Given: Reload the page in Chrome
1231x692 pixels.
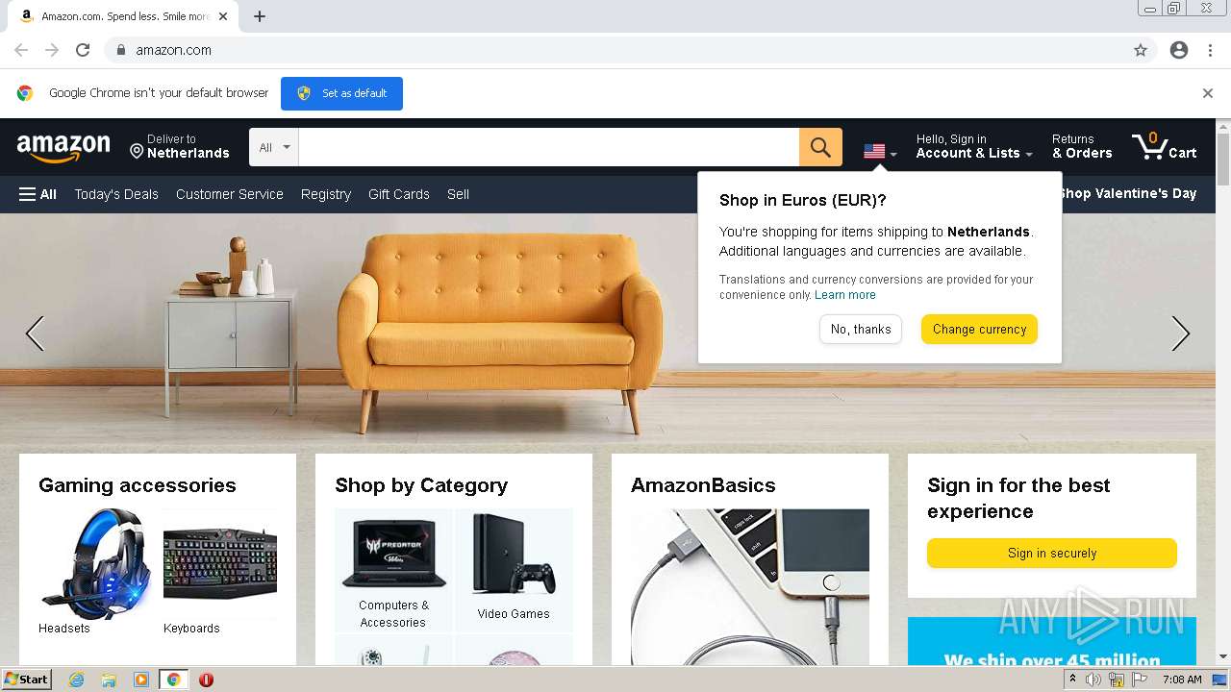Looking at the screenshot, I should tap(83, 50).
